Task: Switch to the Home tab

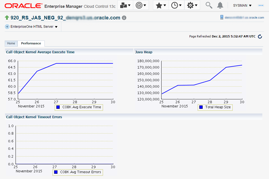Action: 11,43
